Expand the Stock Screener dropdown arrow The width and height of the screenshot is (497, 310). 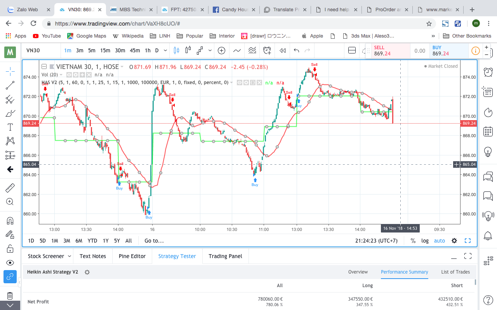tap(70, 256)
